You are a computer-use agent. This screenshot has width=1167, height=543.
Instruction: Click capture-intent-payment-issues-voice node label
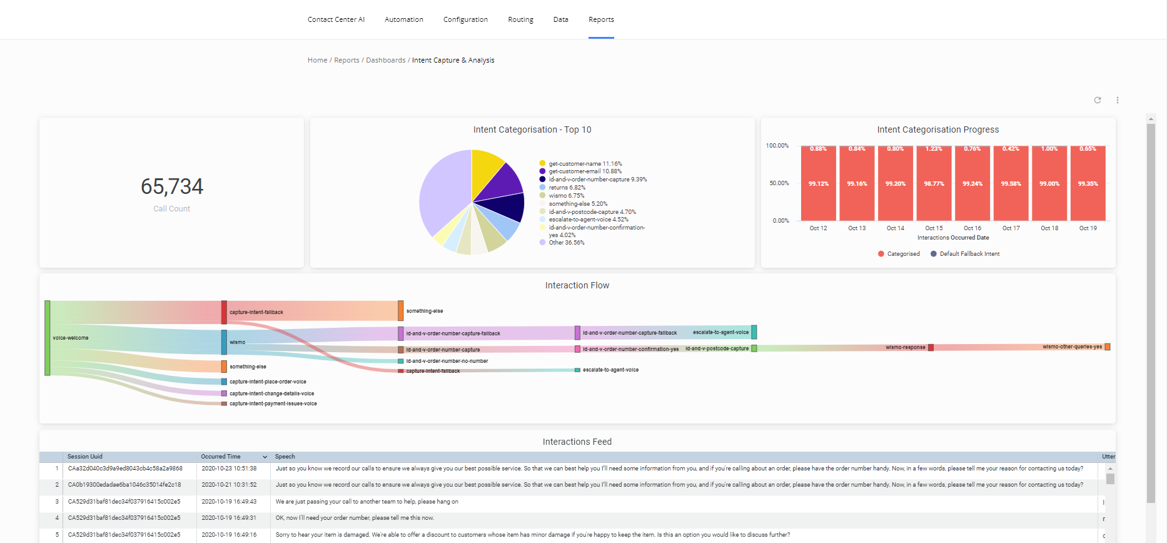[x=273, y=403]
